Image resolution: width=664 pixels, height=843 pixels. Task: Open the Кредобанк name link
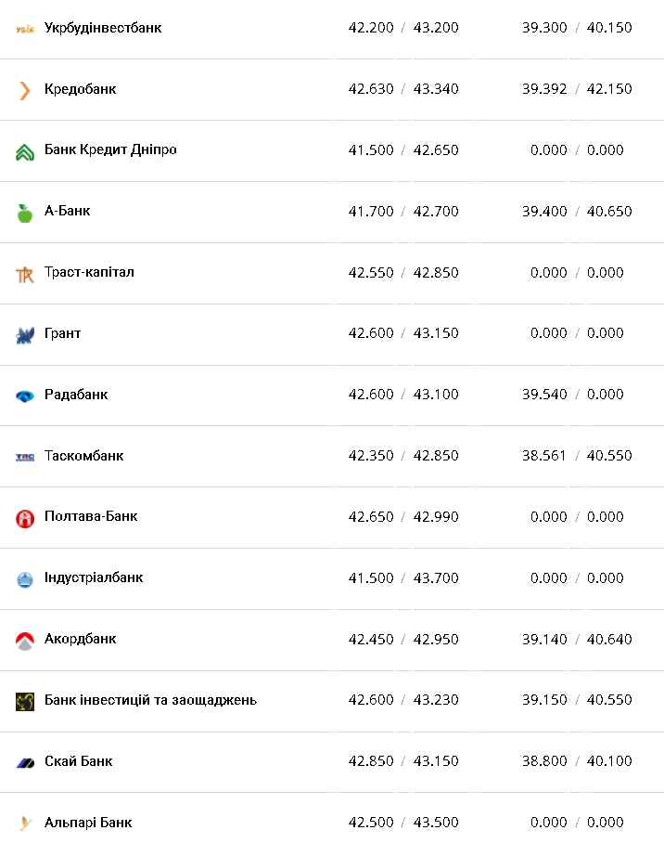point(80,89)
